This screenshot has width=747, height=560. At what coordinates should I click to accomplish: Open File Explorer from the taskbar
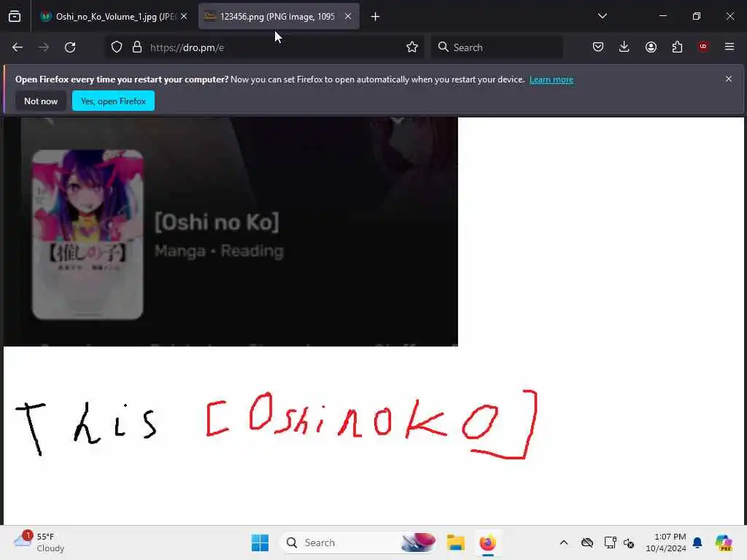[x=455, y=542]
